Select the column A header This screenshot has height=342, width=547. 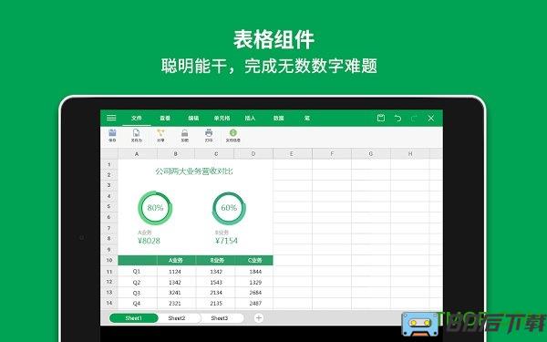pos(137,153)
